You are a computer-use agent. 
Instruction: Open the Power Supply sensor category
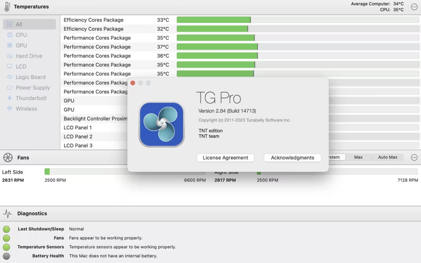33,87
